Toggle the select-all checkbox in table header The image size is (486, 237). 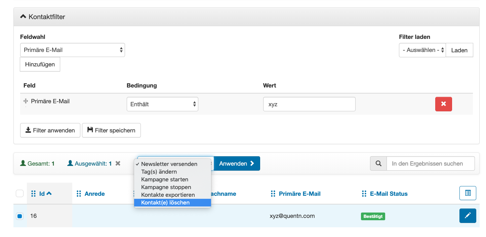point(20,193)
